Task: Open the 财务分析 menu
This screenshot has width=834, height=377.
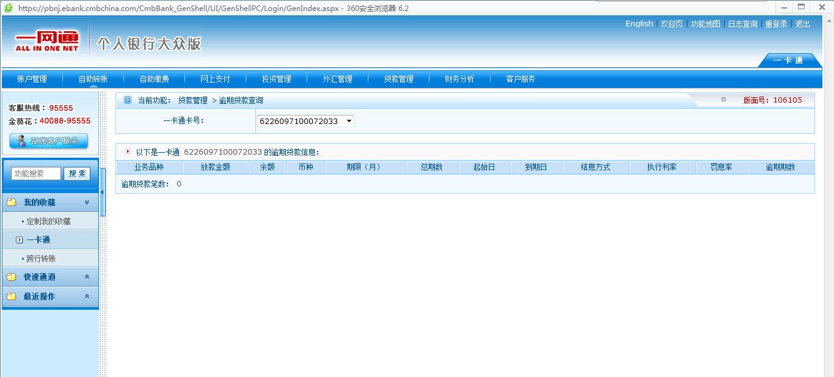Action: point(459,79)
